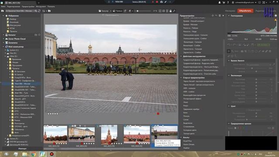Click the green button in develop toolbar
Viewport: 279px width, 157px height.
263,44
